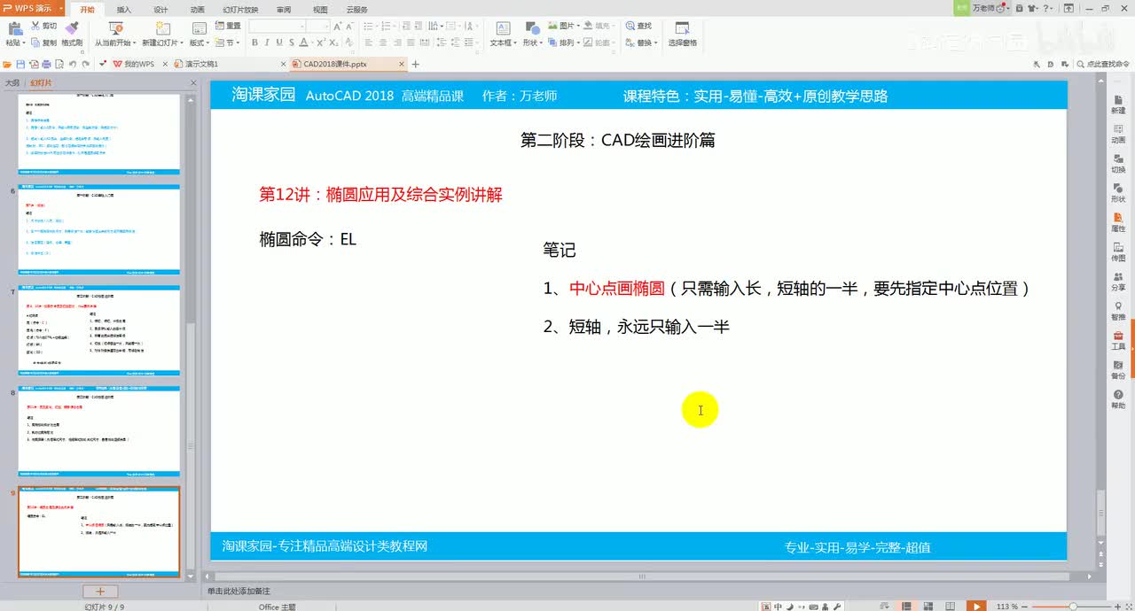Toggle italic formatting
The width and height of the screenshot is (1135, 611).
(x=266, y=43)
